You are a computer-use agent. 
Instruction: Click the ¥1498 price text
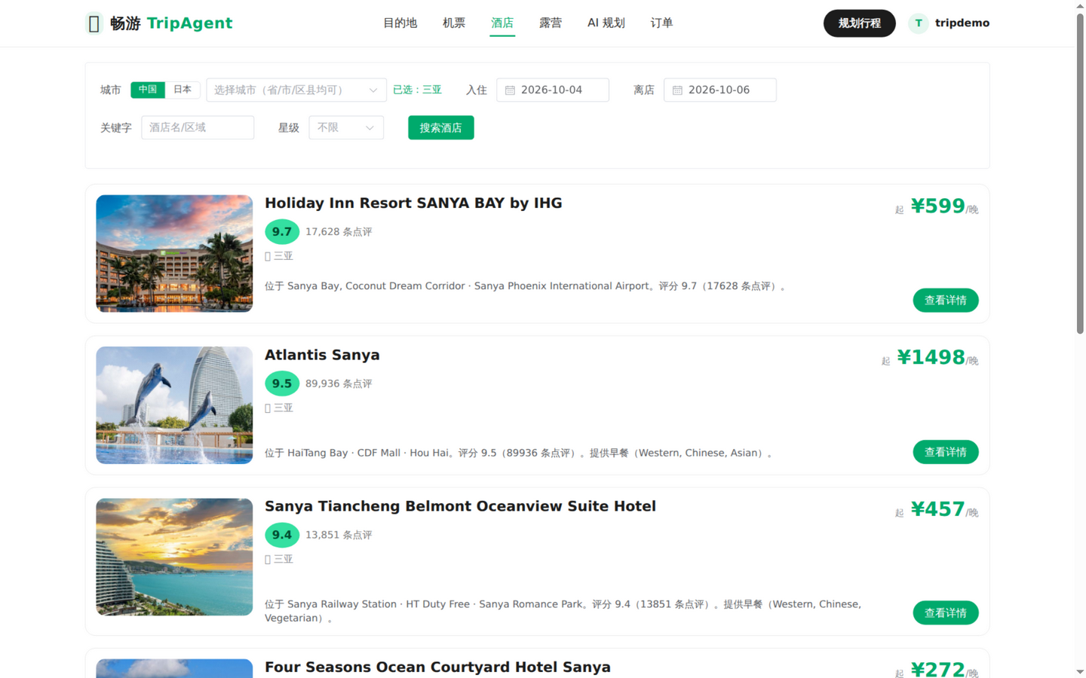click(931, 358)
